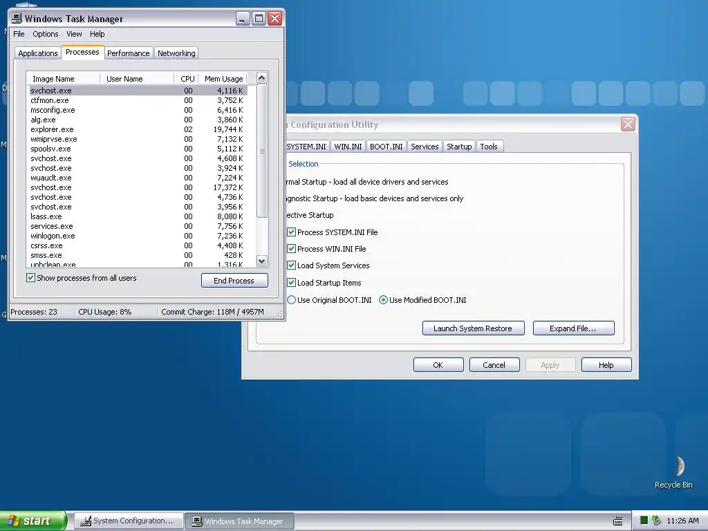Image resolution: width=708 pixels, height=531 pixels.
Task: Select svchost.exe row using 17,372 K
Action: click(137, 187)
